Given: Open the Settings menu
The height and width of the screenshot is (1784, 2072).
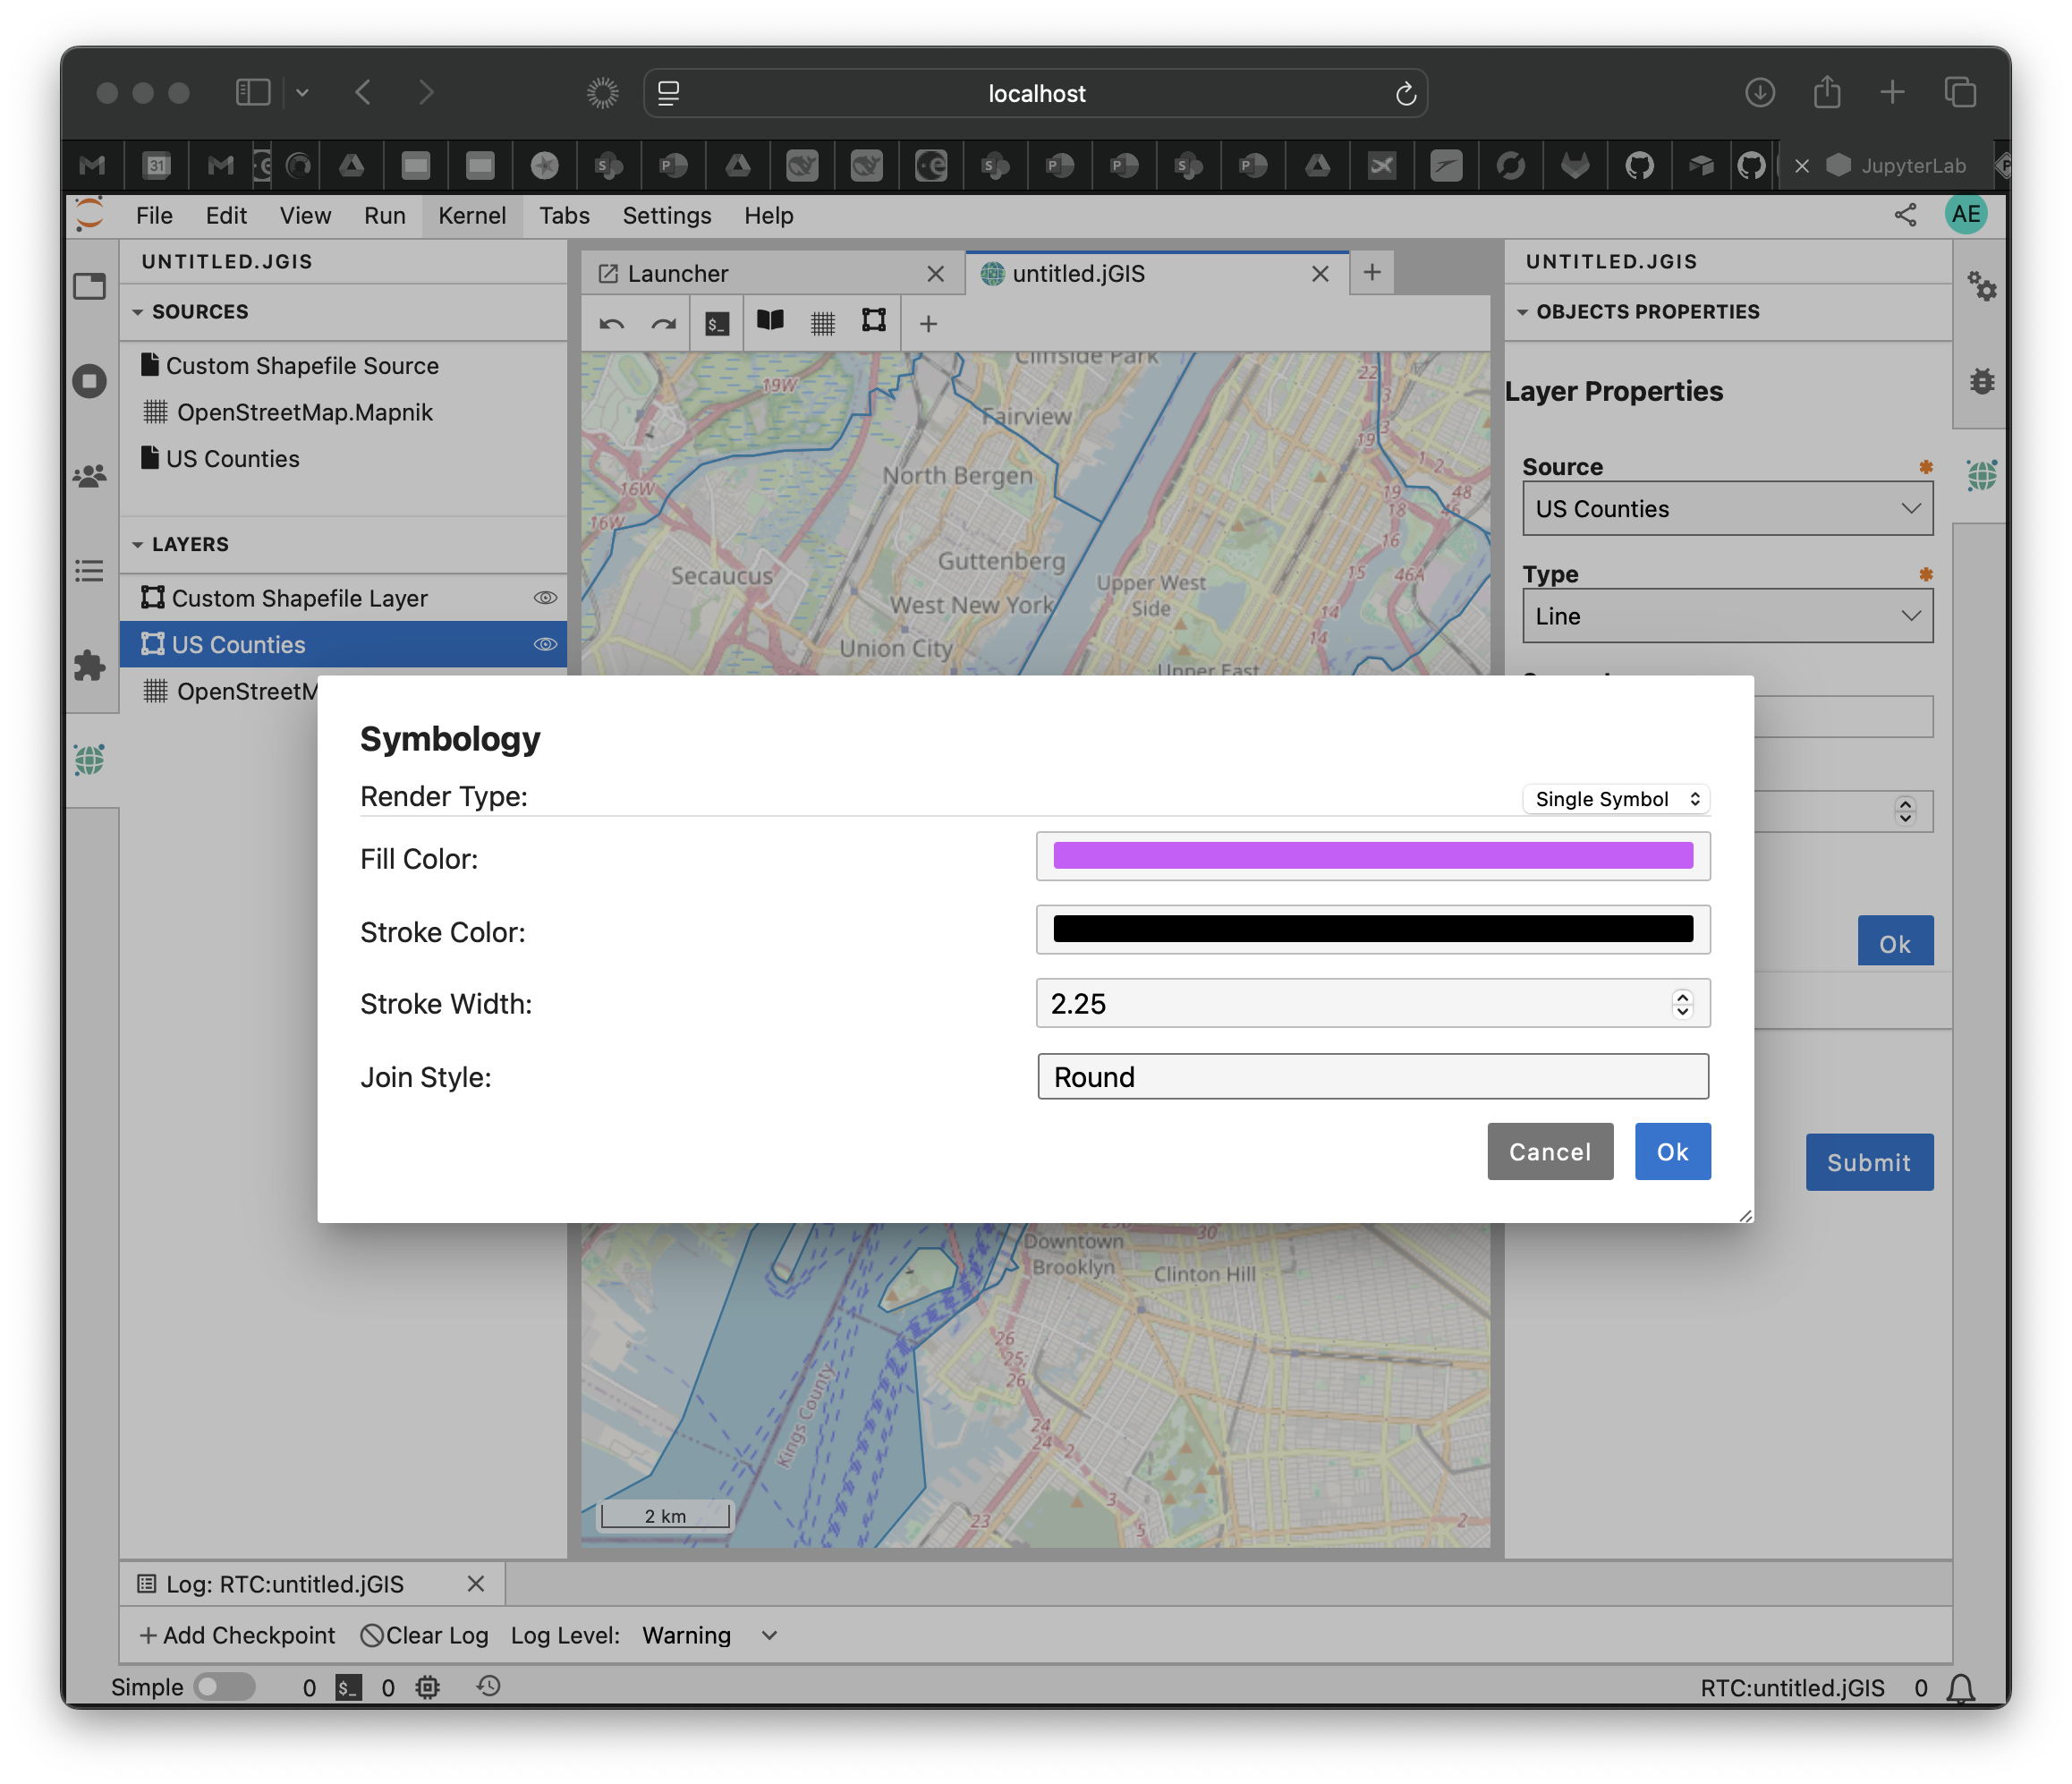Looking at the screenshot, I should 666,216.
